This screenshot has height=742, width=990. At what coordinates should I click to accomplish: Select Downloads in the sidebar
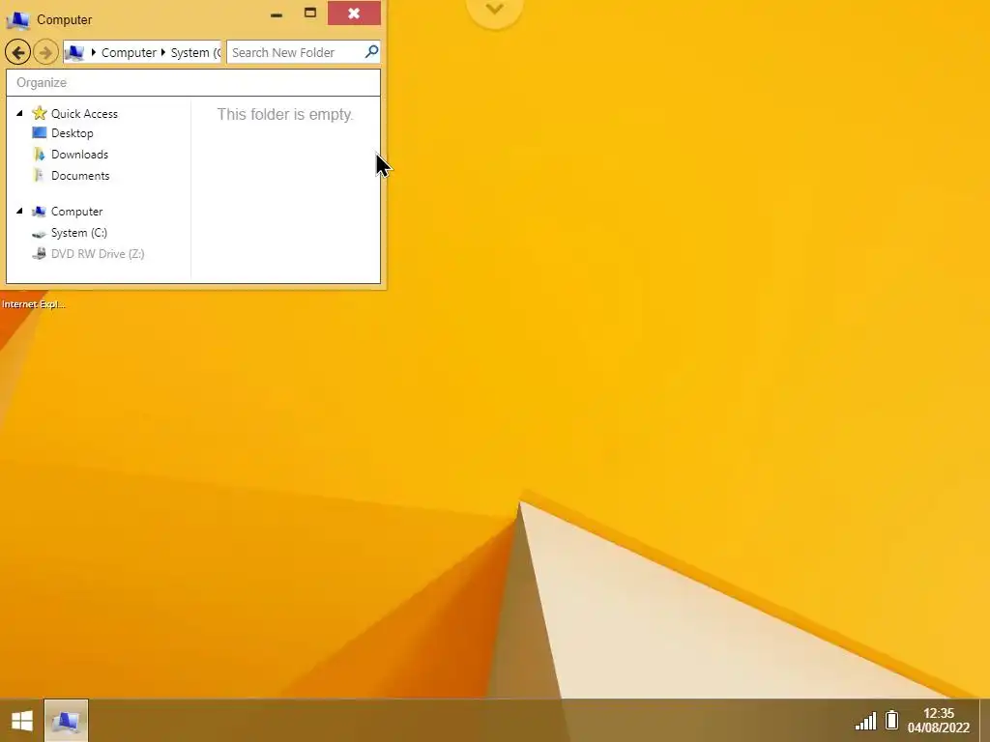coord(79,155)
